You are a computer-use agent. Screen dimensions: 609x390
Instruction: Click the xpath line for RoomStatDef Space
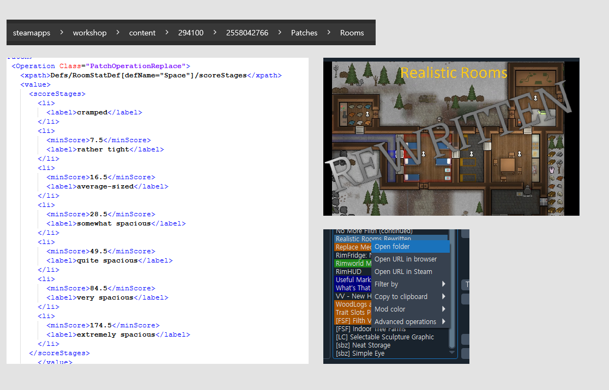click(x=151, y=75)
